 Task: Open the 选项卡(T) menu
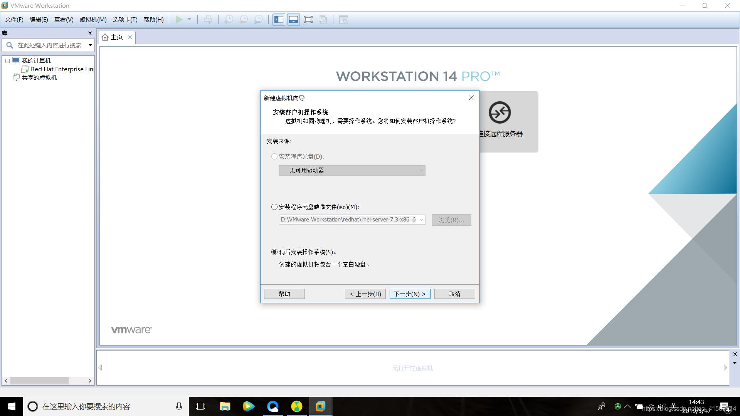click(125, 19)
